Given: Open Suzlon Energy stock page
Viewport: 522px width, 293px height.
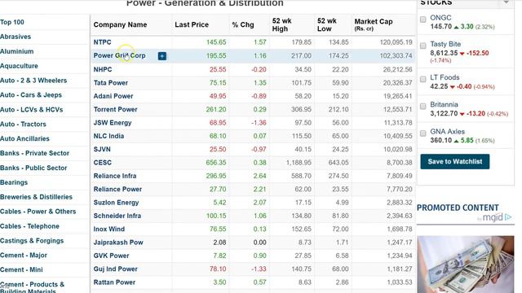Looking at the screenshot, I should [116, 203].
